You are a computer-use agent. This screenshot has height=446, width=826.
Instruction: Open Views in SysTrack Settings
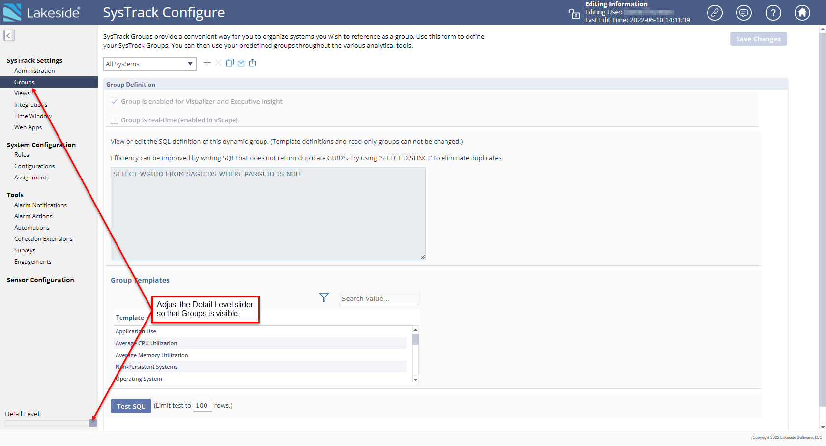point(22,93)
